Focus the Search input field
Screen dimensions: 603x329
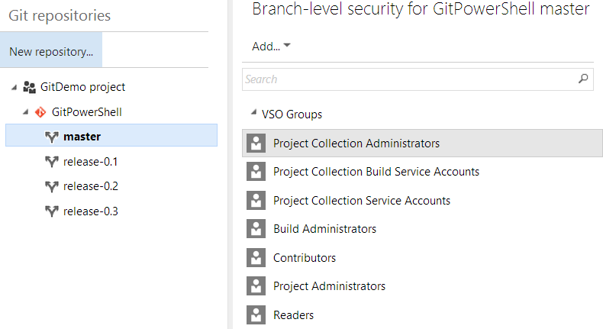[x=418, y=79]
